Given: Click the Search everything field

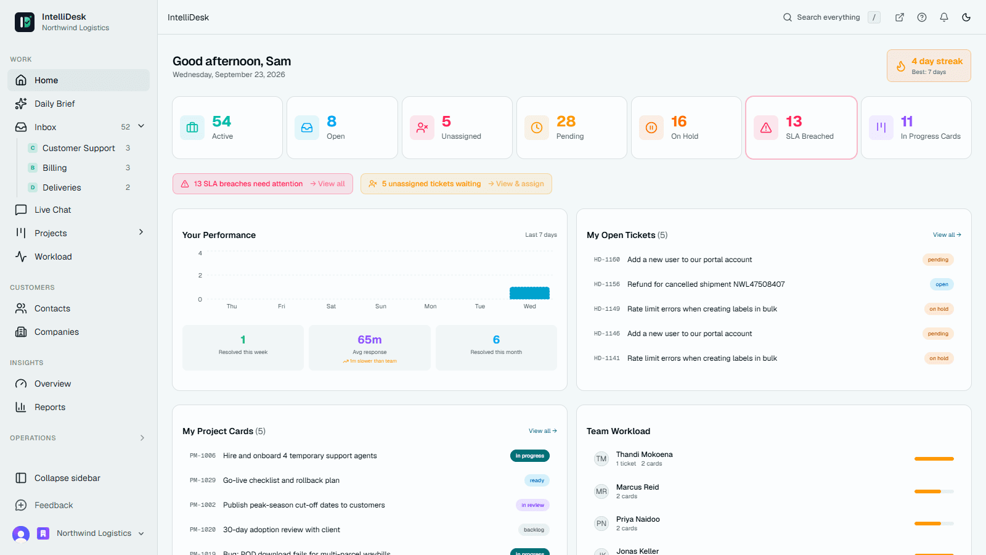Looking at the screenshot, I should (x=831, y=17).
